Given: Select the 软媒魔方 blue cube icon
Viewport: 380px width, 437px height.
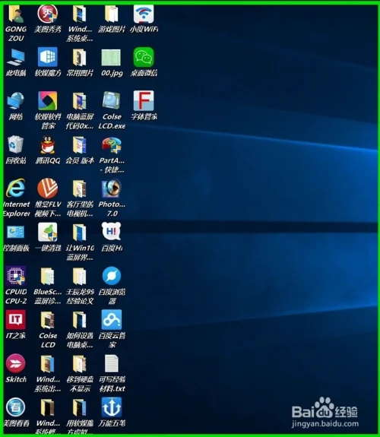Looking at the screenshot, I should (48, 57).
